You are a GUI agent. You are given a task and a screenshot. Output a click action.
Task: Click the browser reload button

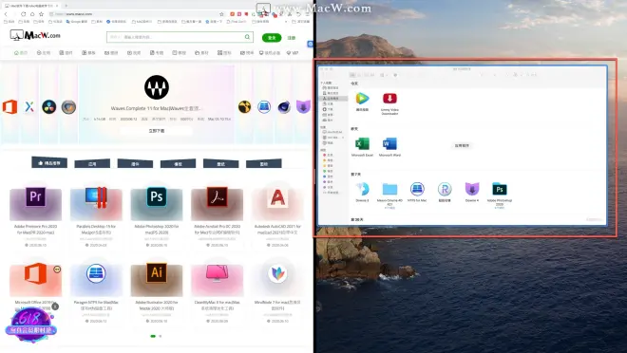[x=23, y=14]
